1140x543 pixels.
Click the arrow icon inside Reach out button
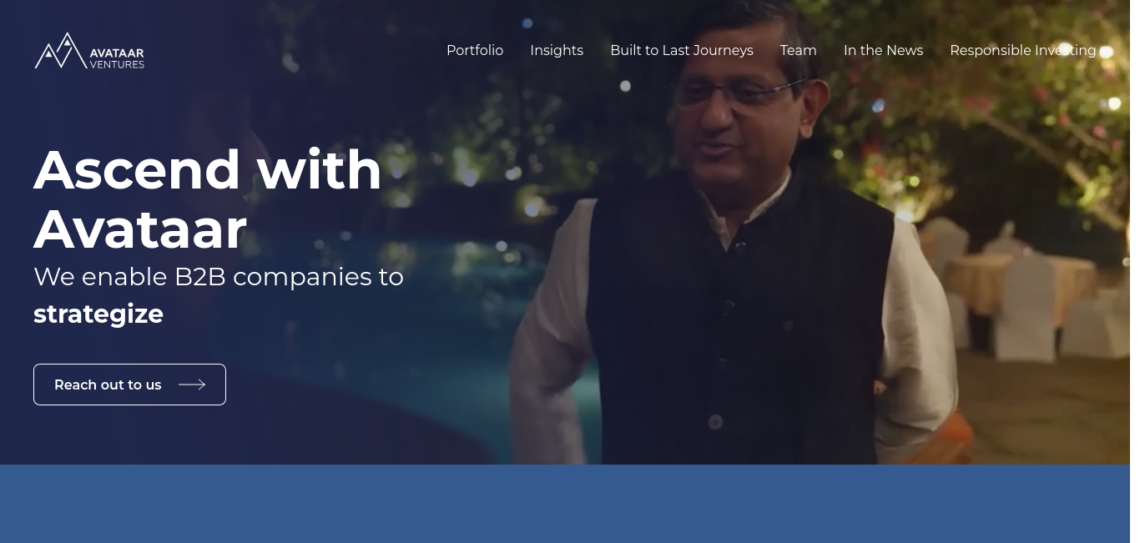point(192,385)
